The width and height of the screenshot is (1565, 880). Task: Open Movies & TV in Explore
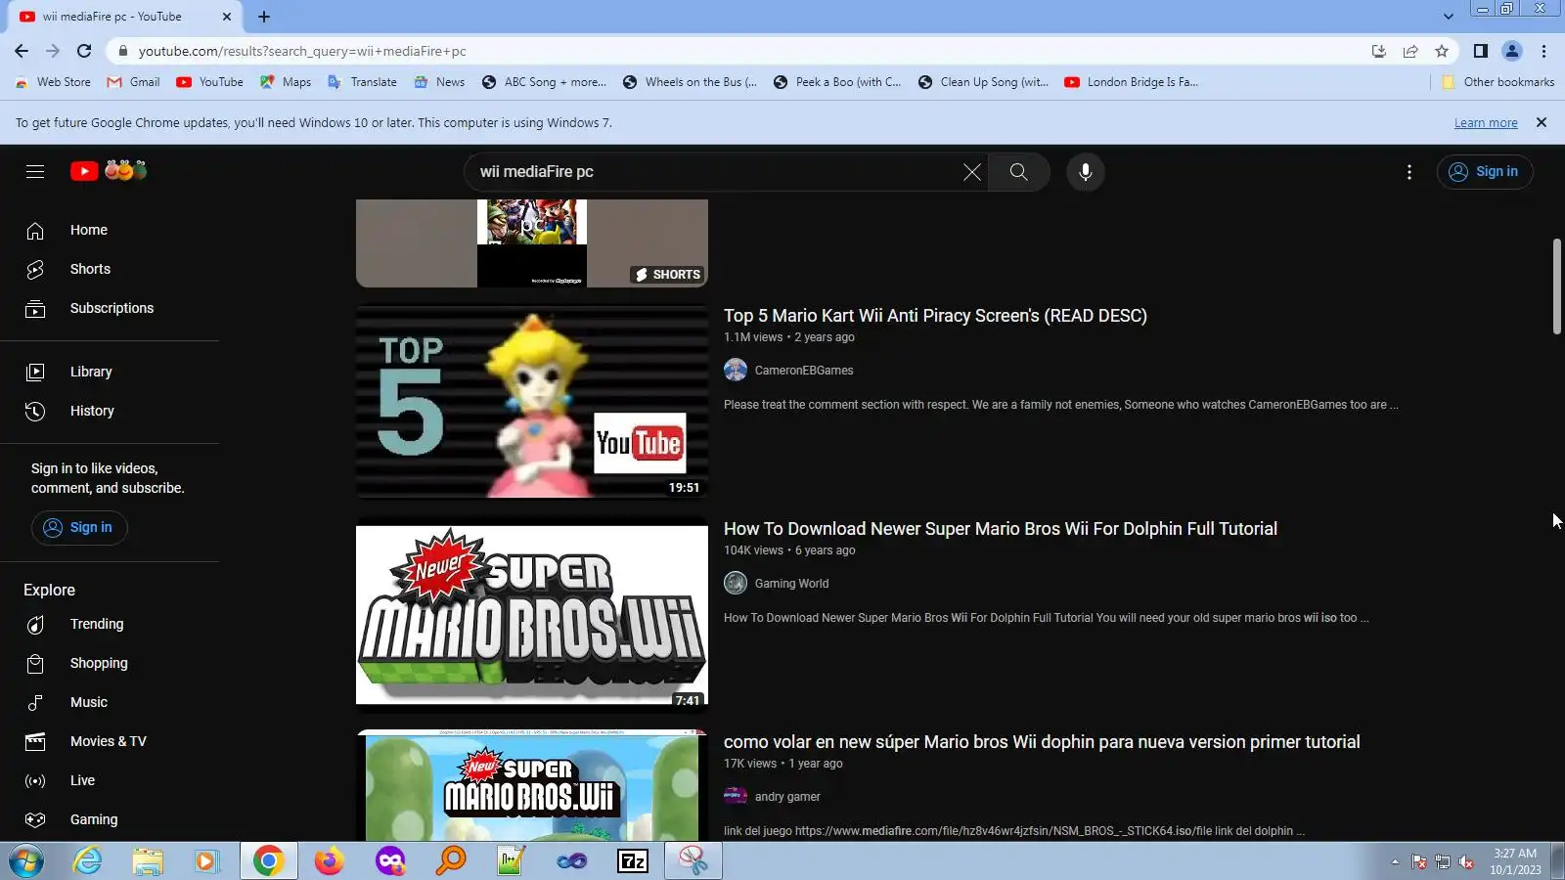[110, 741]
